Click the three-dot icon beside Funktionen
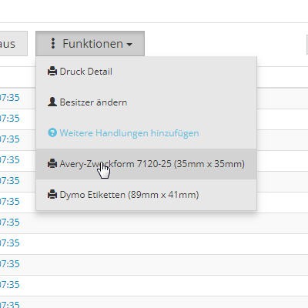The image size is (308, 308). coord(53,43)
